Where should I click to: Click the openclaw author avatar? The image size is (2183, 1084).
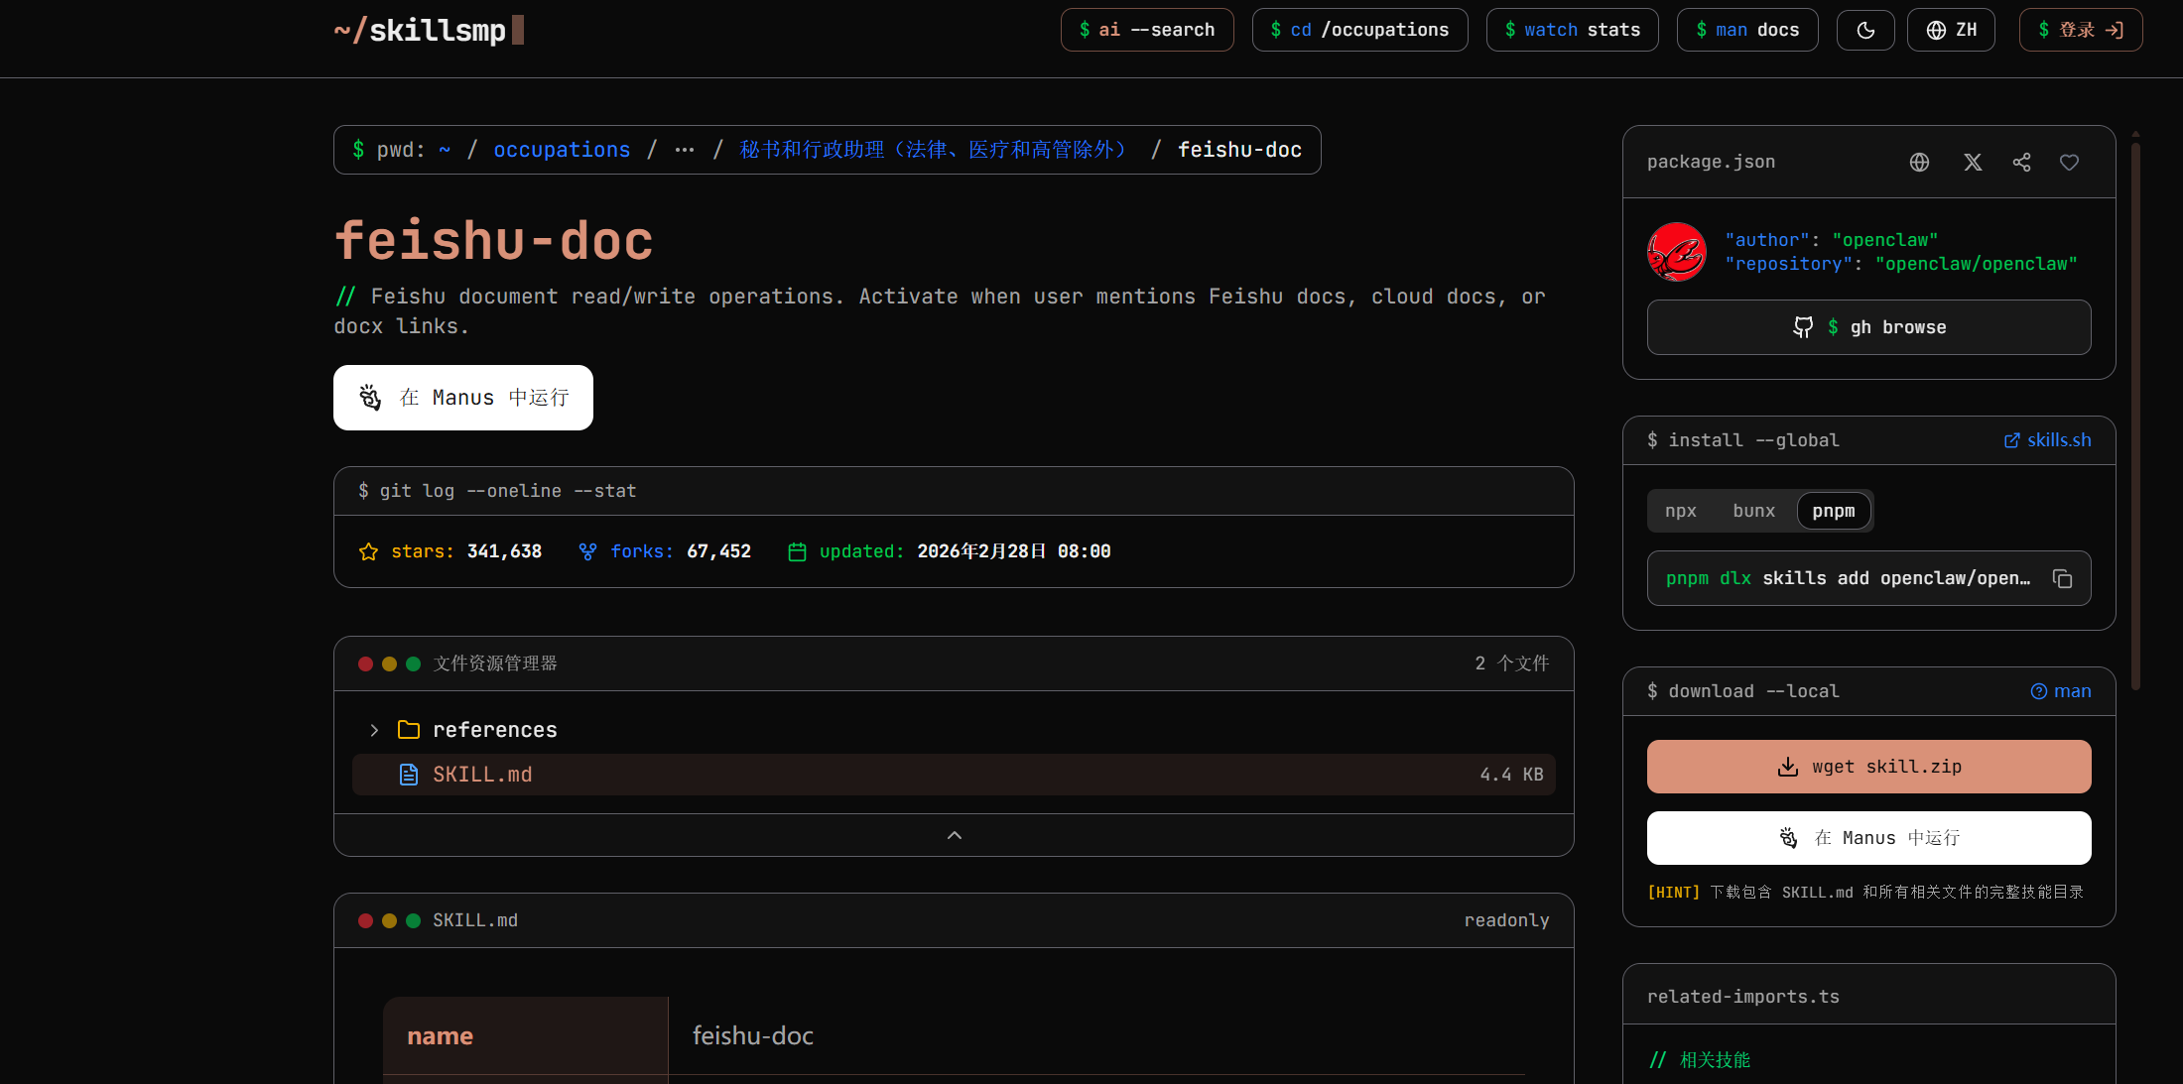pyautogui.click(x=1676, y=252)
